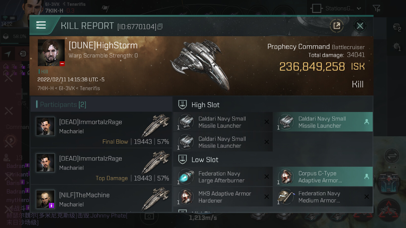406x228 pixels.
Task: Select Corpus C-Type Adaptive Armor module
Action: click(x=323, y=177)
